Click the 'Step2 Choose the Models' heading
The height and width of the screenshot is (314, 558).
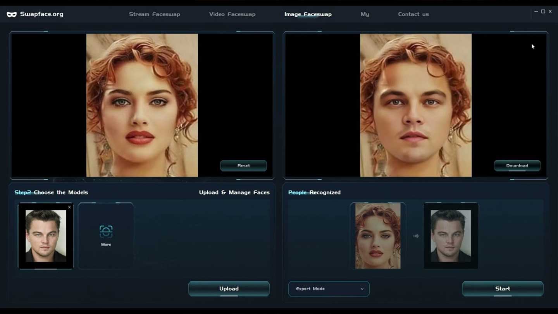click(x=51, y=192)
